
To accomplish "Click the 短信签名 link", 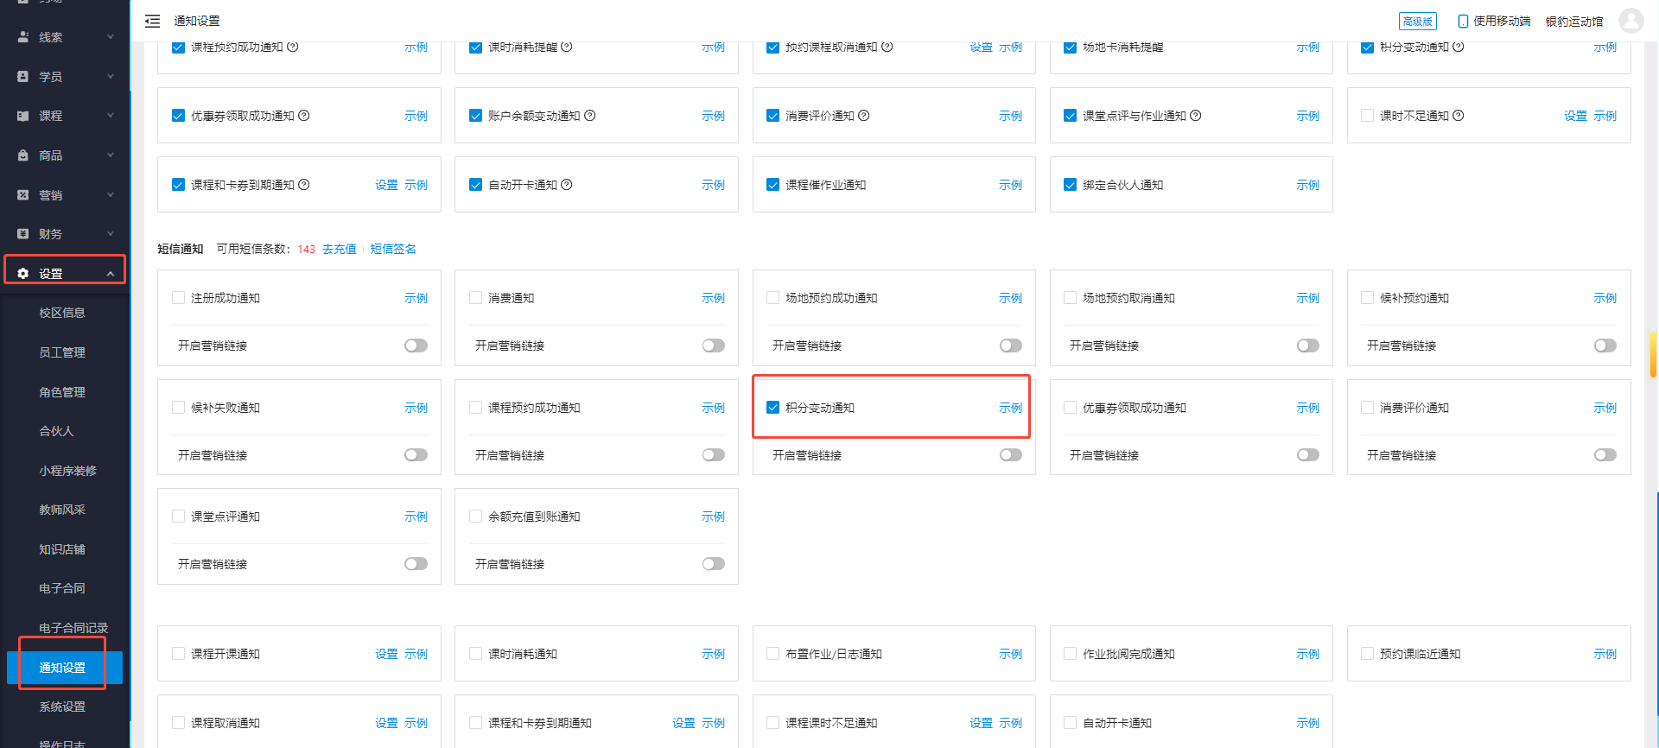I will click(x=393, y=249).
